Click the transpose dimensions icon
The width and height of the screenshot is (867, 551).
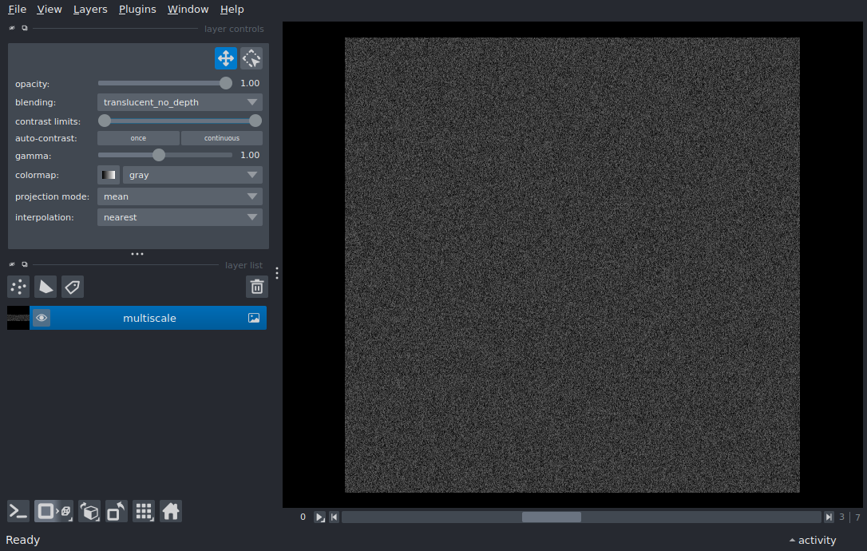[x=117, y=511]
